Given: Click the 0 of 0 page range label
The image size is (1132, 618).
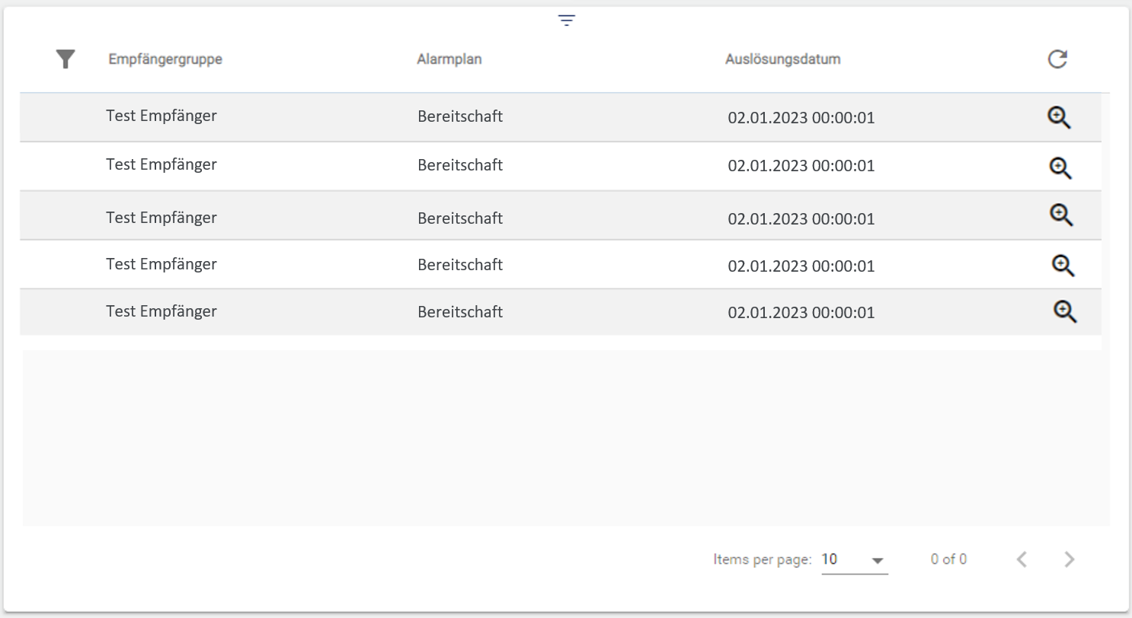Looking at the screenshot, I should (x=948, y=560).
